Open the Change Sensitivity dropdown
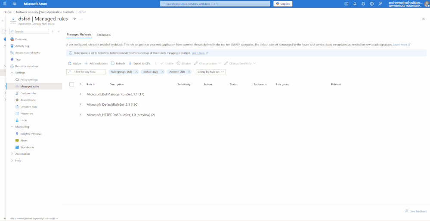This screenshot has width=430, height=221. 240,64
